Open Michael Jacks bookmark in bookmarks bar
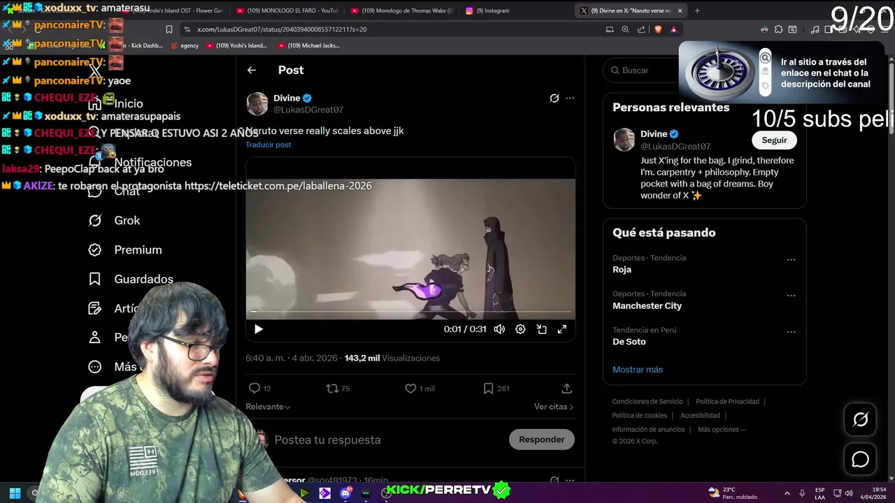This screenshot has height=503, width=895. click(308, 45)
